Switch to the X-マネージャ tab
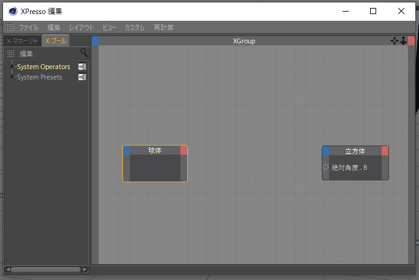Image resolution: width=419 pixels, height=280 pixels. pyautogui.click(x=22, y=41)
